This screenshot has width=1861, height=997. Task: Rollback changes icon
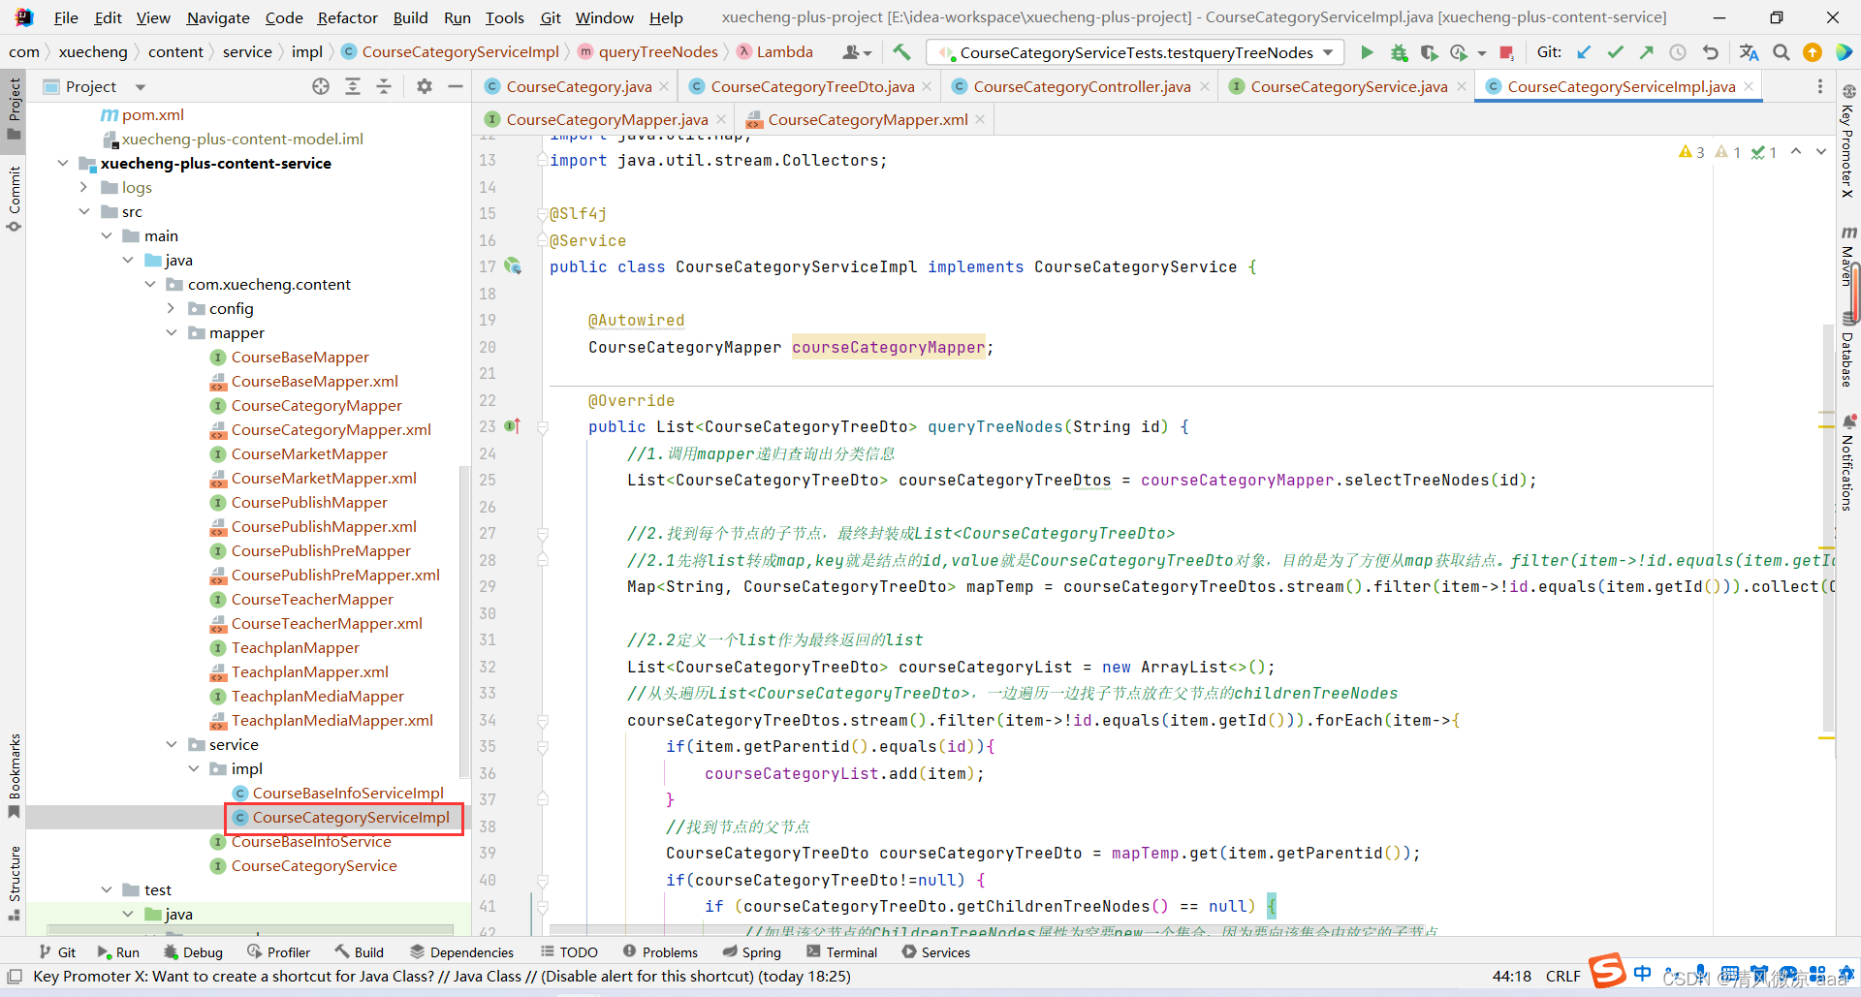(x=1711, y=52)
